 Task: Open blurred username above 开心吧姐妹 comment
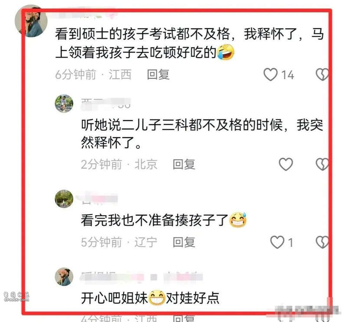coord(141,277)
